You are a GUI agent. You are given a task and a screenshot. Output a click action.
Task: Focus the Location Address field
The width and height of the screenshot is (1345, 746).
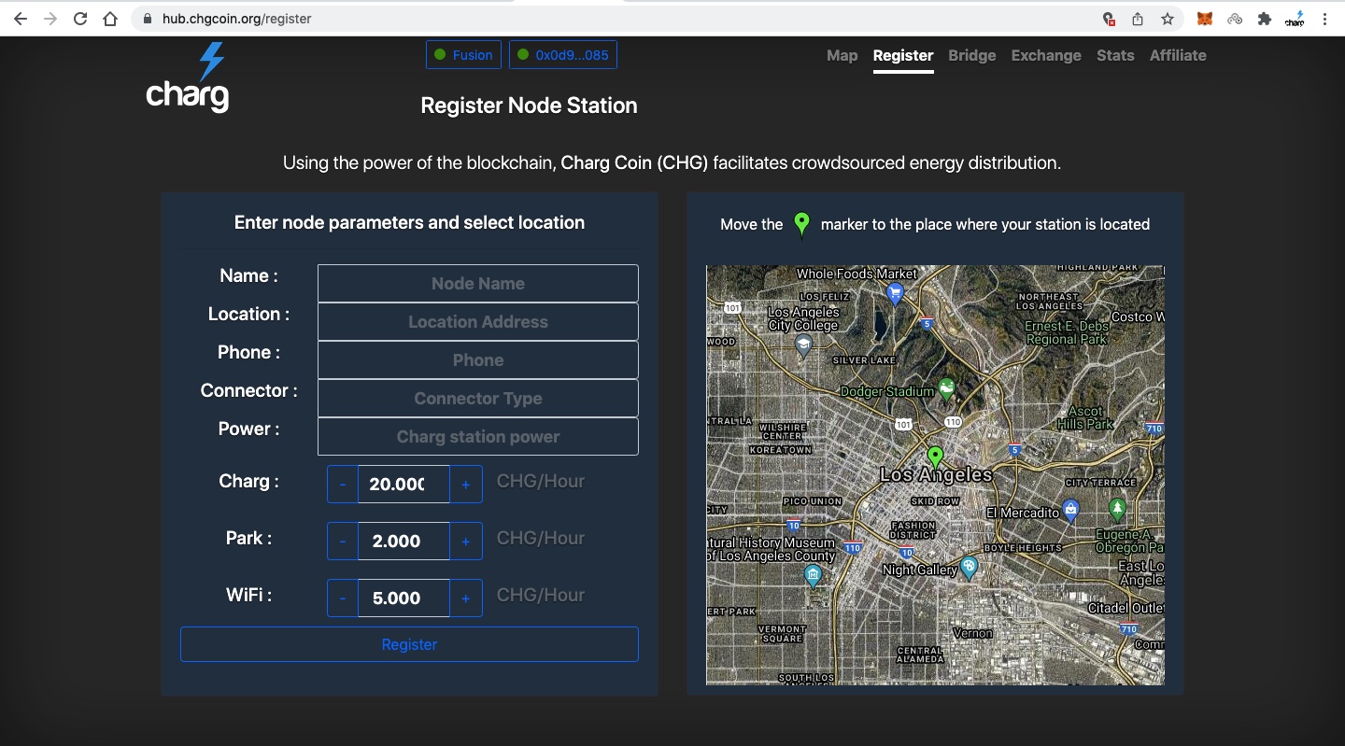tap(478, 322)
